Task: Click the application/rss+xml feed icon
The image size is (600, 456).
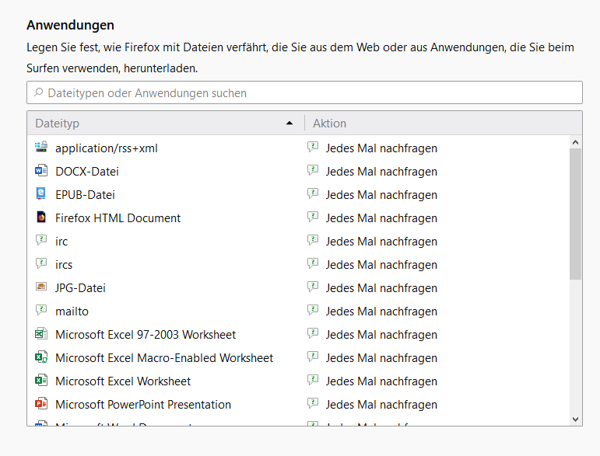Action: (x=41, y=148)
